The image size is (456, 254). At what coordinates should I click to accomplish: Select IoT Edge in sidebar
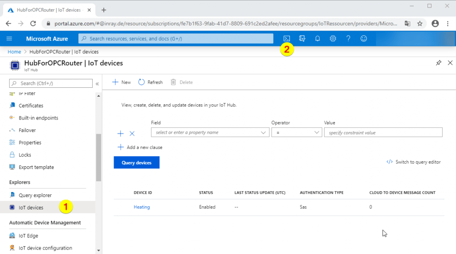[x=28, y=236]
